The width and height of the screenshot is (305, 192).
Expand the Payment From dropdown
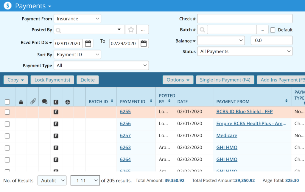[77, 18]
